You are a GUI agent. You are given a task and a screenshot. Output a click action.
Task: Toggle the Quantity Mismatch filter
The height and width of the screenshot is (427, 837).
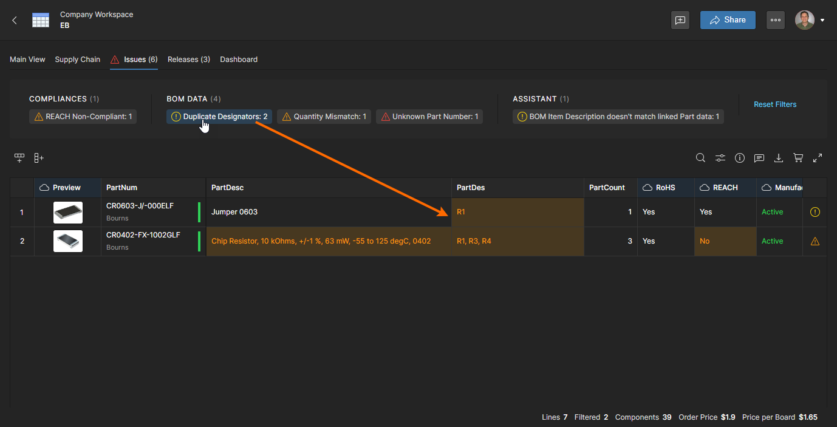pyautogui.click(x=324, y=117)
